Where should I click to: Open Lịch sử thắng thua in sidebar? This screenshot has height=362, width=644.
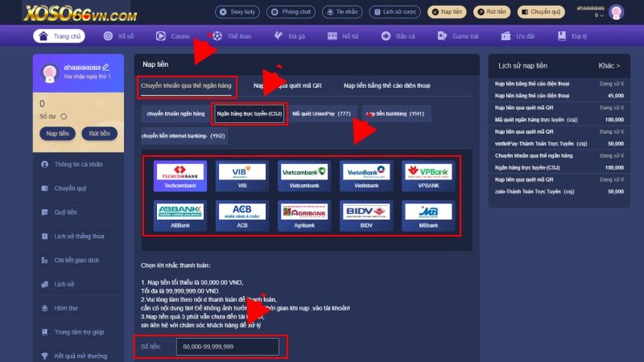[78, 236]
